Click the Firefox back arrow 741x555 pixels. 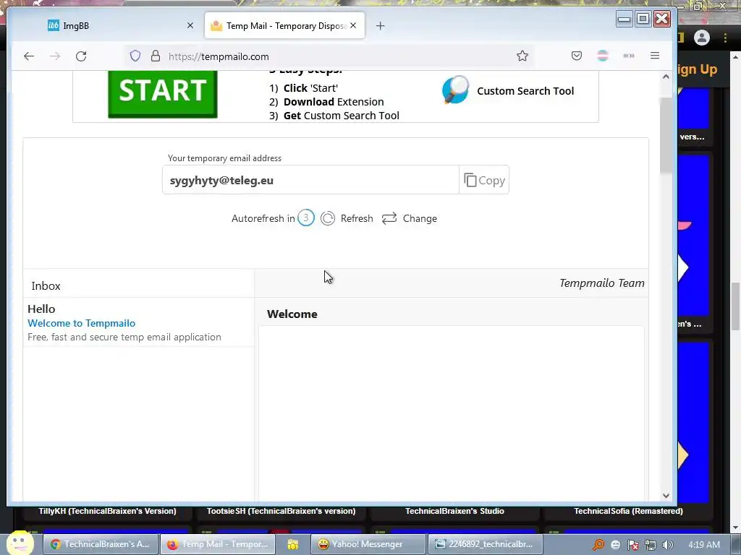click(x=29, y=56)
